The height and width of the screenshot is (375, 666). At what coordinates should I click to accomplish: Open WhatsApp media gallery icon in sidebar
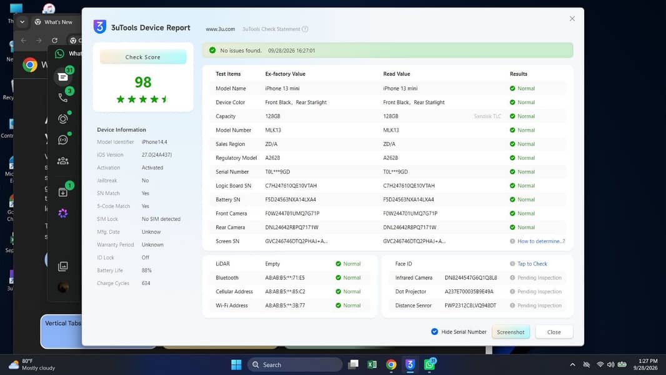coord(63,266)
